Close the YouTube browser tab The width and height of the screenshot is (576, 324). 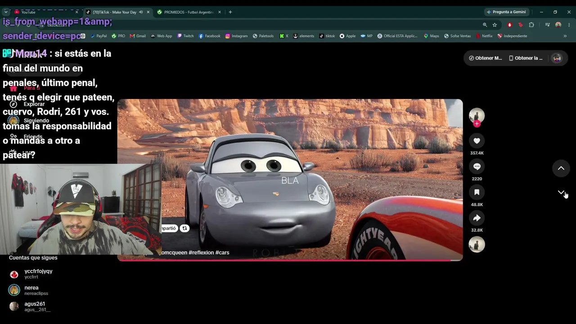click(x=76, y=12)
